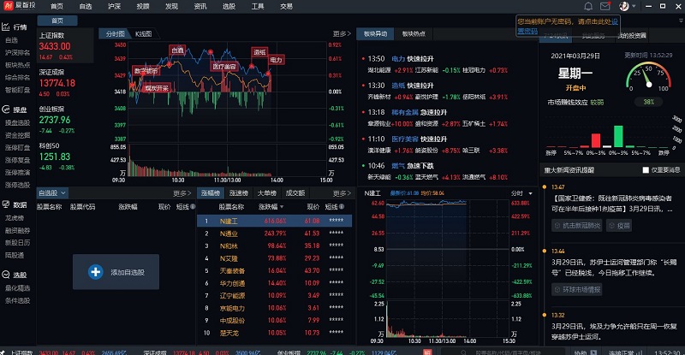This screenshot has width=685, height=355.
Task: Open the 首页 menu in the top bar
Action: tap(57, 6)
